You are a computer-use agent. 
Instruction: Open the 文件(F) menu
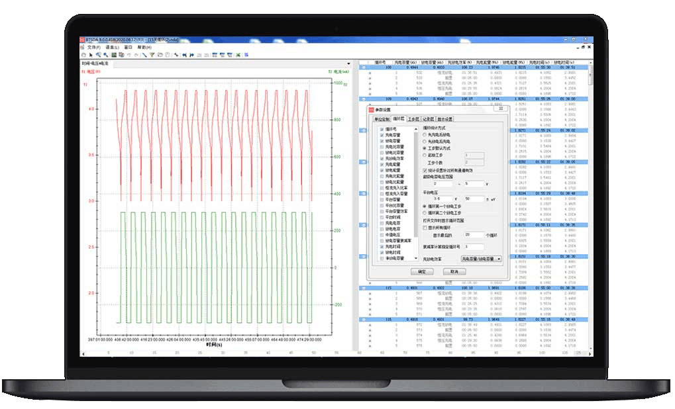point(94,47)
